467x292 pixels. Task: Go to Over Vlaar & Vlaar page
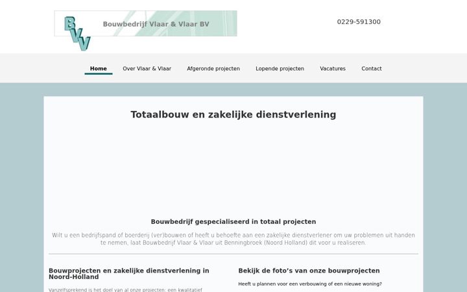pyautogui.click(x=147, y=69)
